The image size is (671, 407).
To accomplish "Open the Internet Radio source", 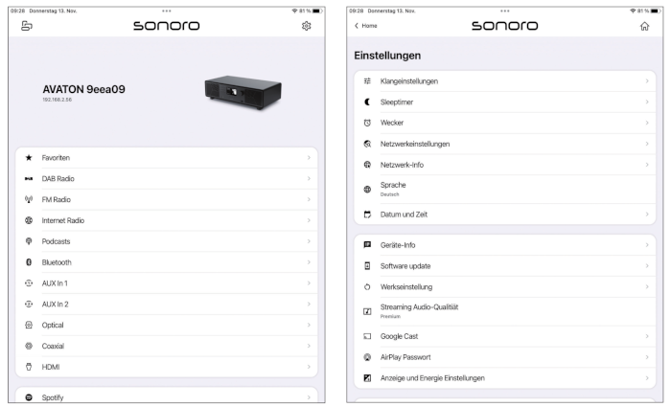I will (167, 220).
